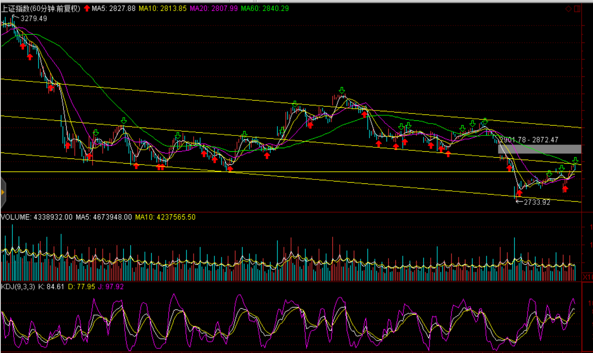Click the KDJ(9,3,3) indicator name
Viewport: 593px width, 353px height.
(x=18, y=286)
